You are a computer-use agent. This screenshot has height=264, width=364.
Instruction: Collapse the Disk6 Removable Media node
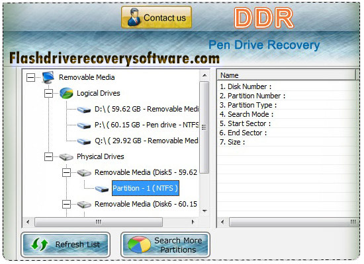(66, 204)
